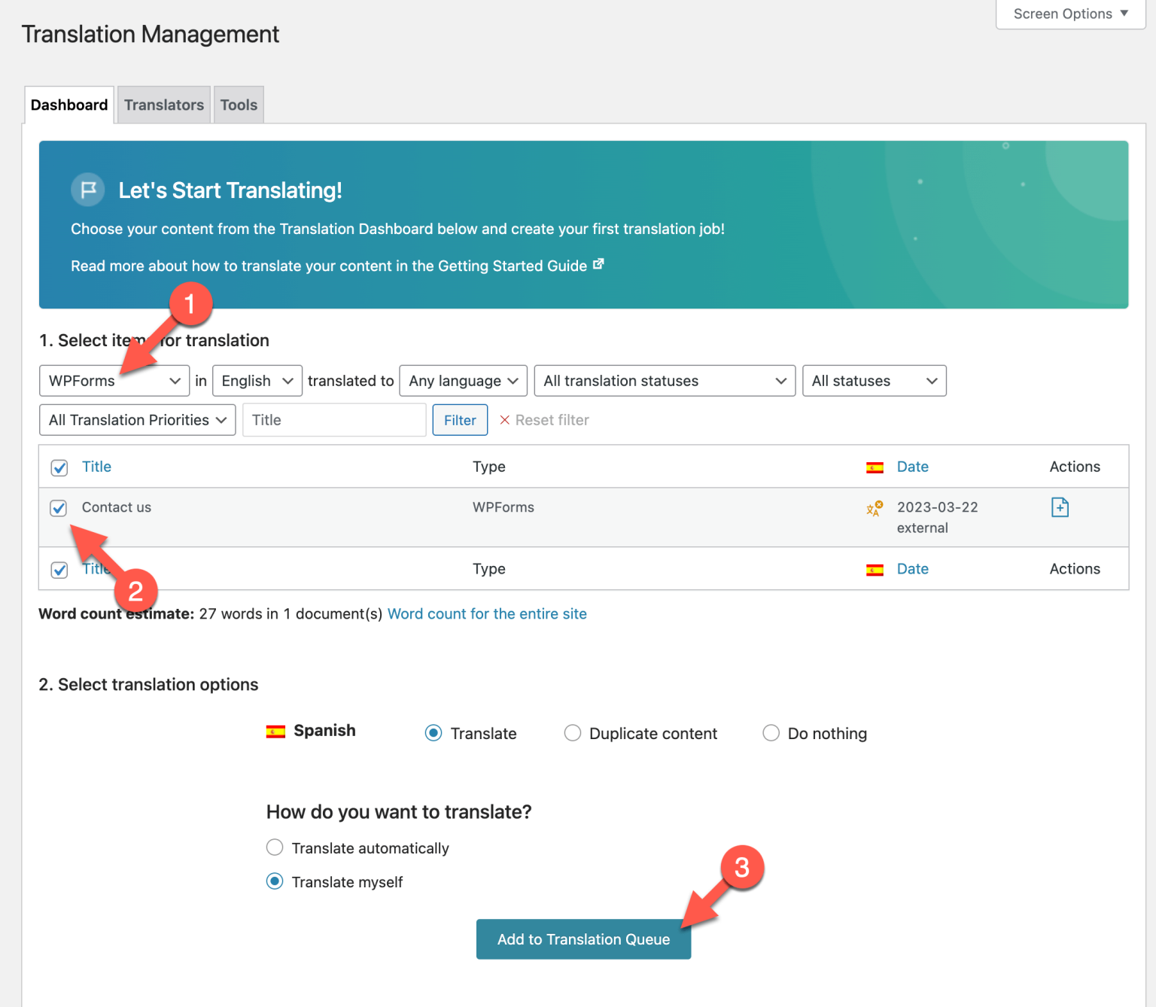This screenshot has width=1156, height=1007.
Task: Open the WPForms content type dropdown
Action: click(x=114, y=381)
